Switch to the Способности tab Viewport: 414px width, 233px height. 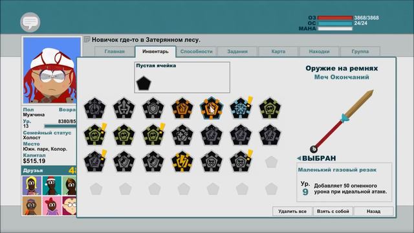coord(196,52)
